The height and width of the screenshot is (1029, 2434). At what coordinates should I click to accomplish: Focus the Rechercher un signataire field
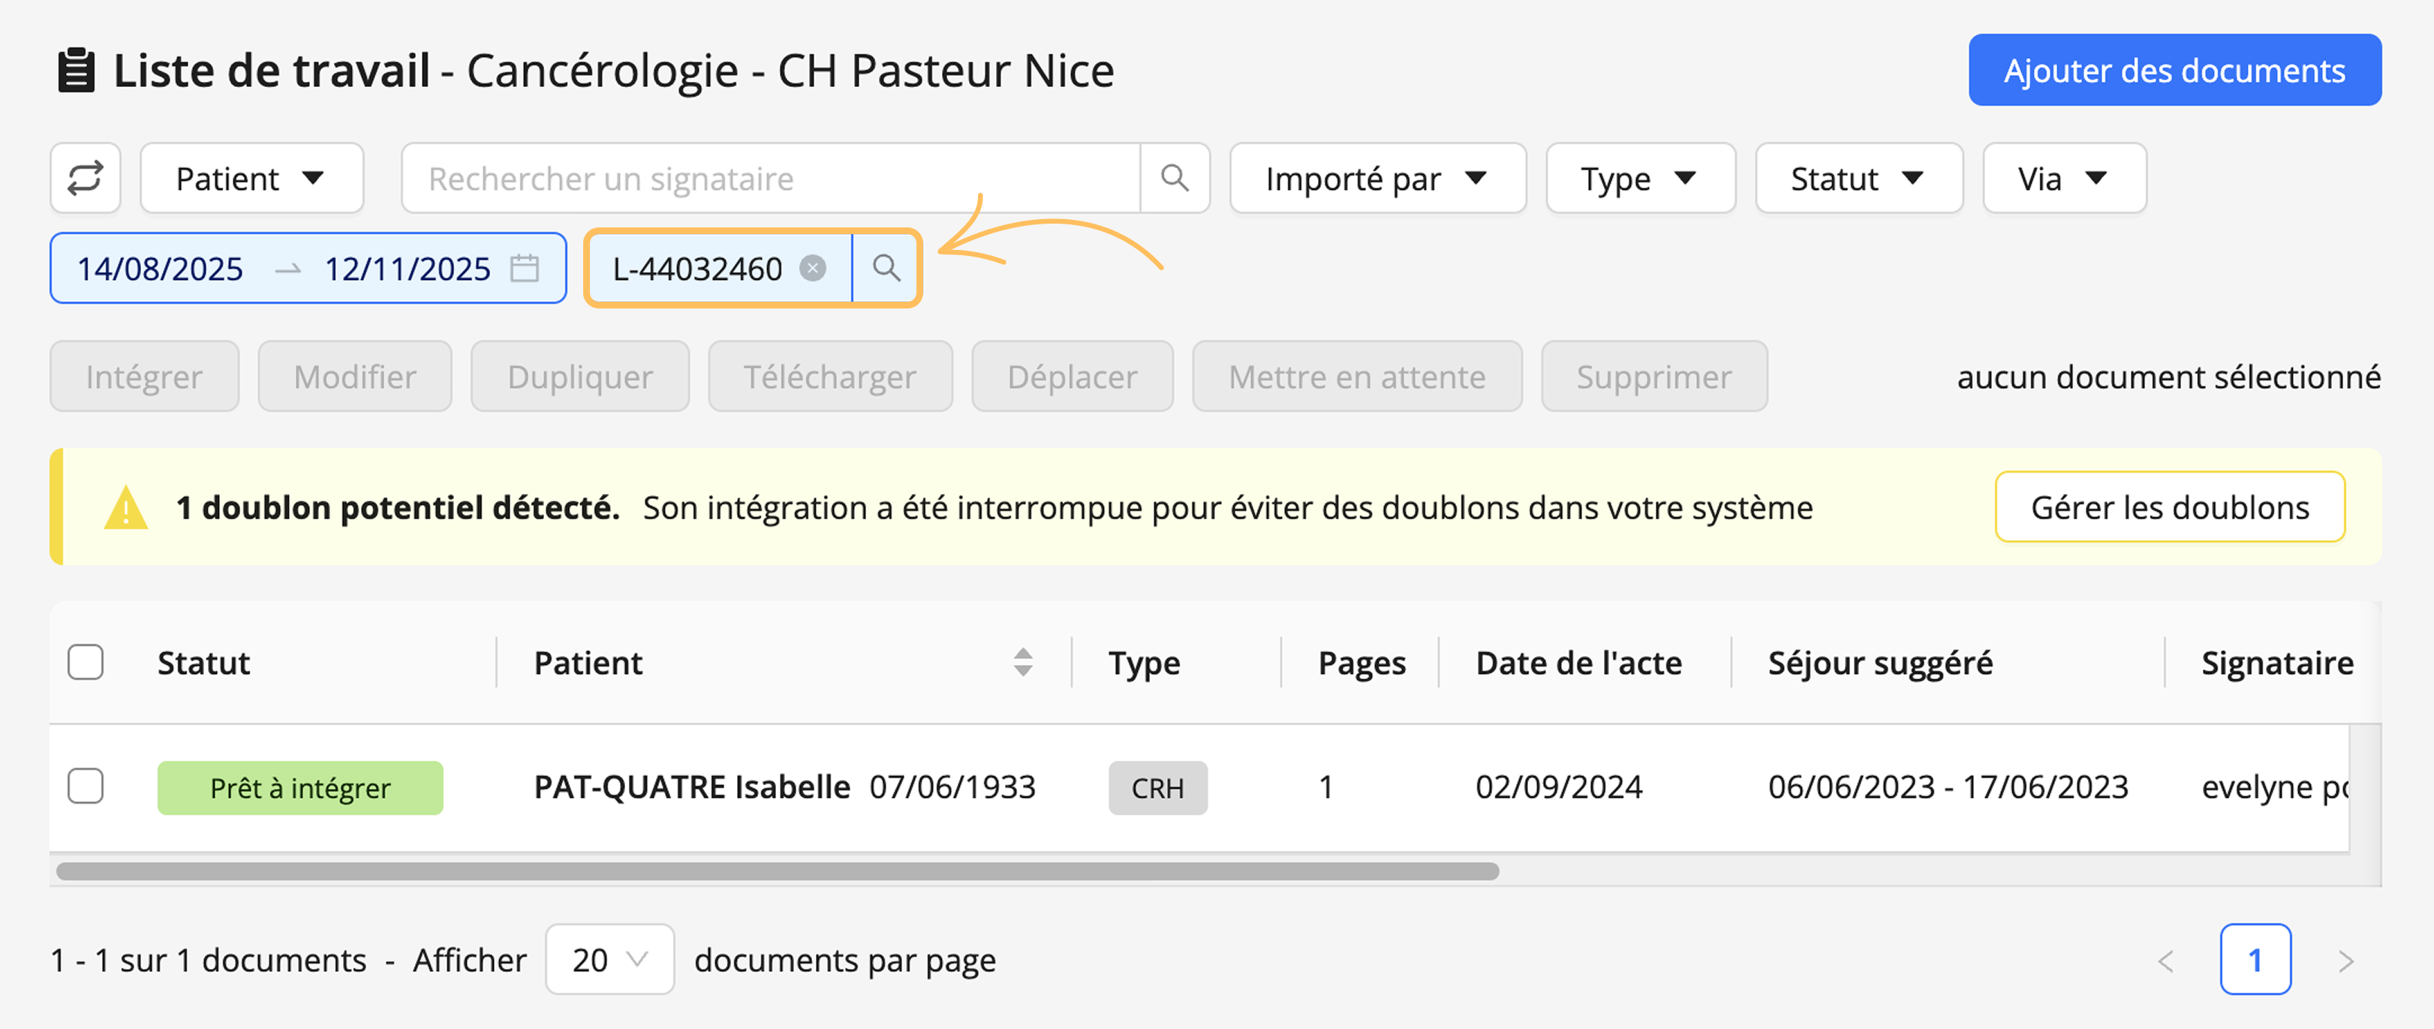(771, 178)
